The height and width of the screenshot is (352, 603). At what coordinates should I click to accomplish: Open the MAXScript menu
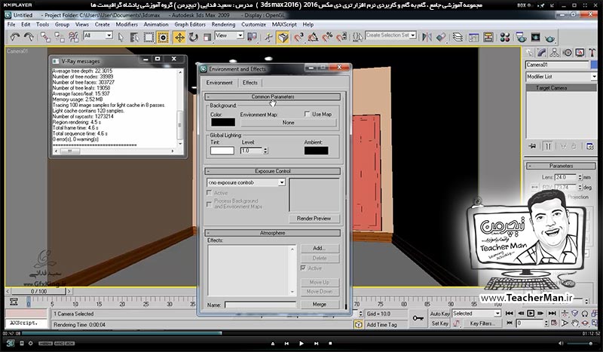click(x=284, y=24)
